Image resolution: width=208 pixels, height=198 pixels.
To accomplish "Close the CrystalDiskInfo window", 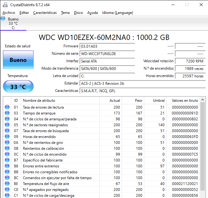I will 201,5.
